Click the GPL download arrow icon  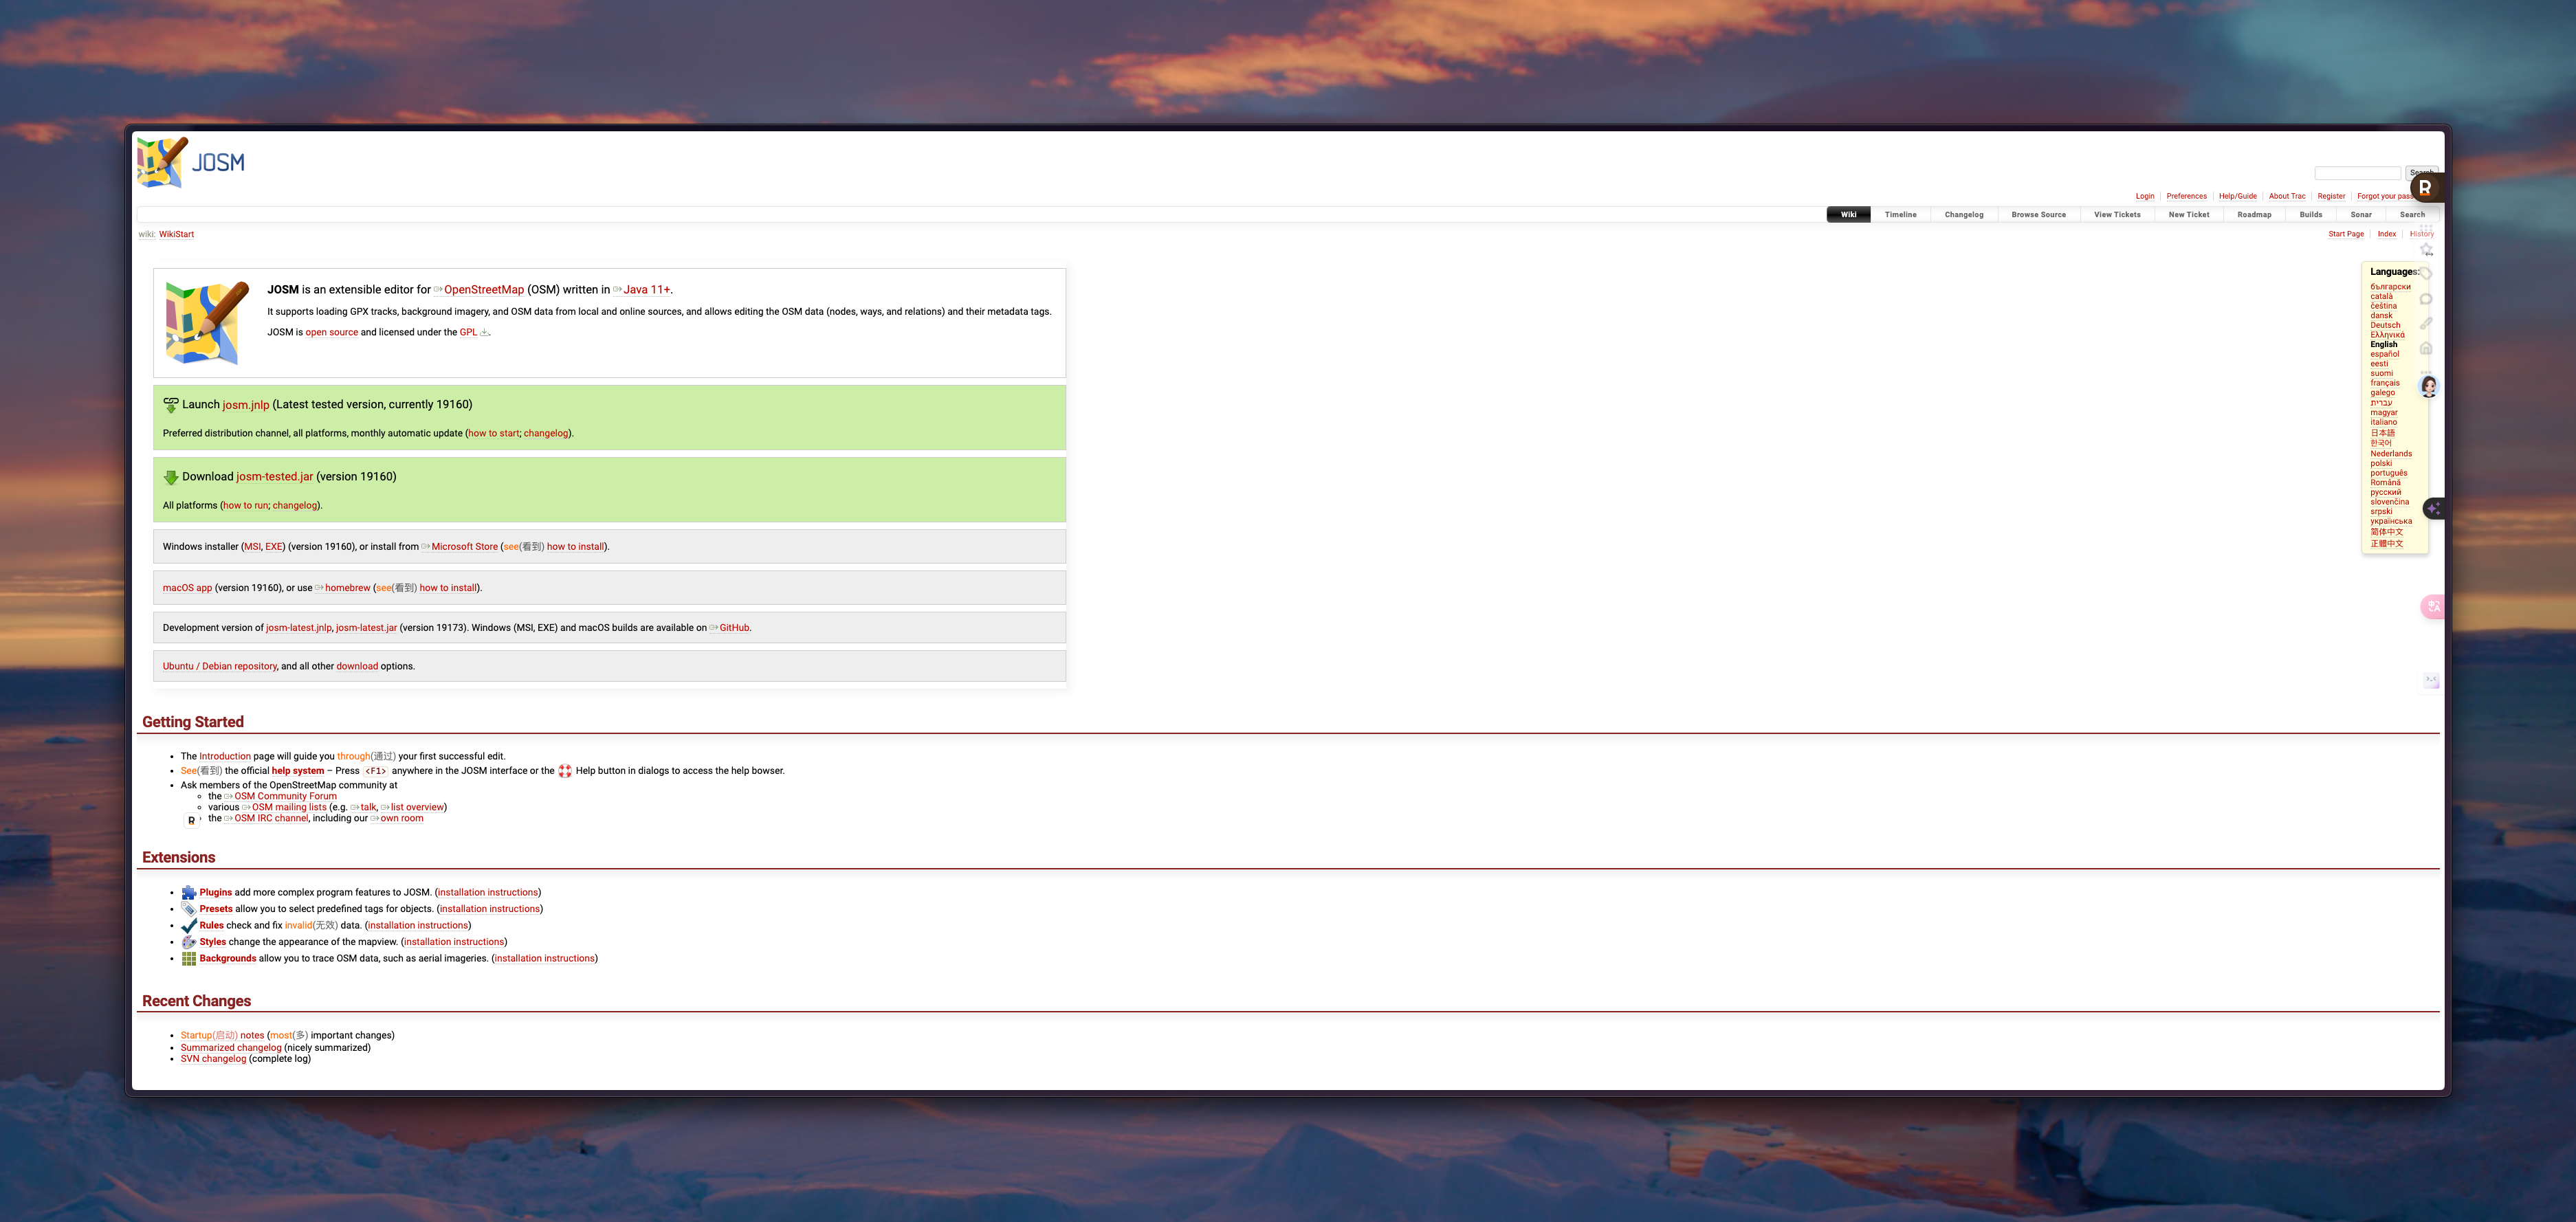pyautogui.click(x=484, y=333)
